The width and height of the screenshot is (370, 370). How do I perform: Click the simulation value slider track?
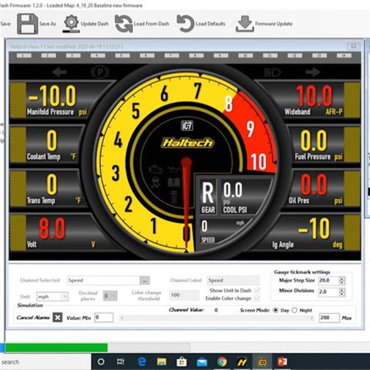(217, 318)
